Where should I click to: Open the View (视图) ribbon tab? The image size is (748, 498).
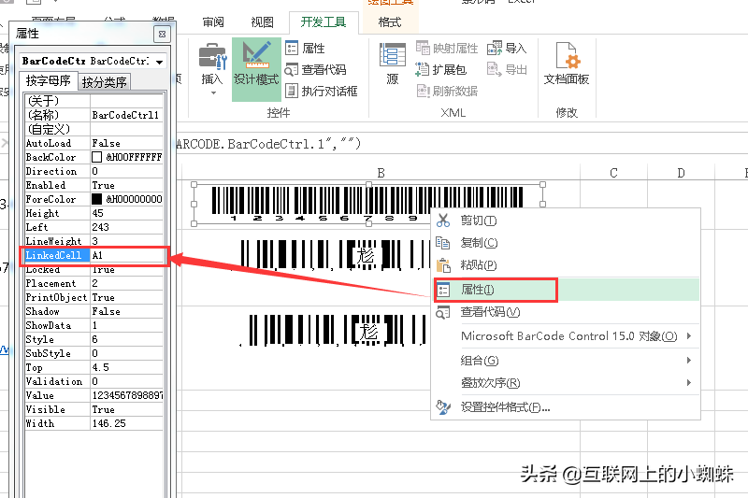pyautogui.click(x=262, y=22)
